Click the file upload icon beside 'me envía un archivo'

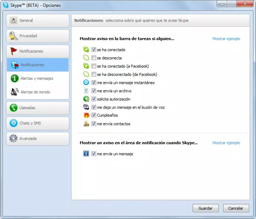[86, 91]
